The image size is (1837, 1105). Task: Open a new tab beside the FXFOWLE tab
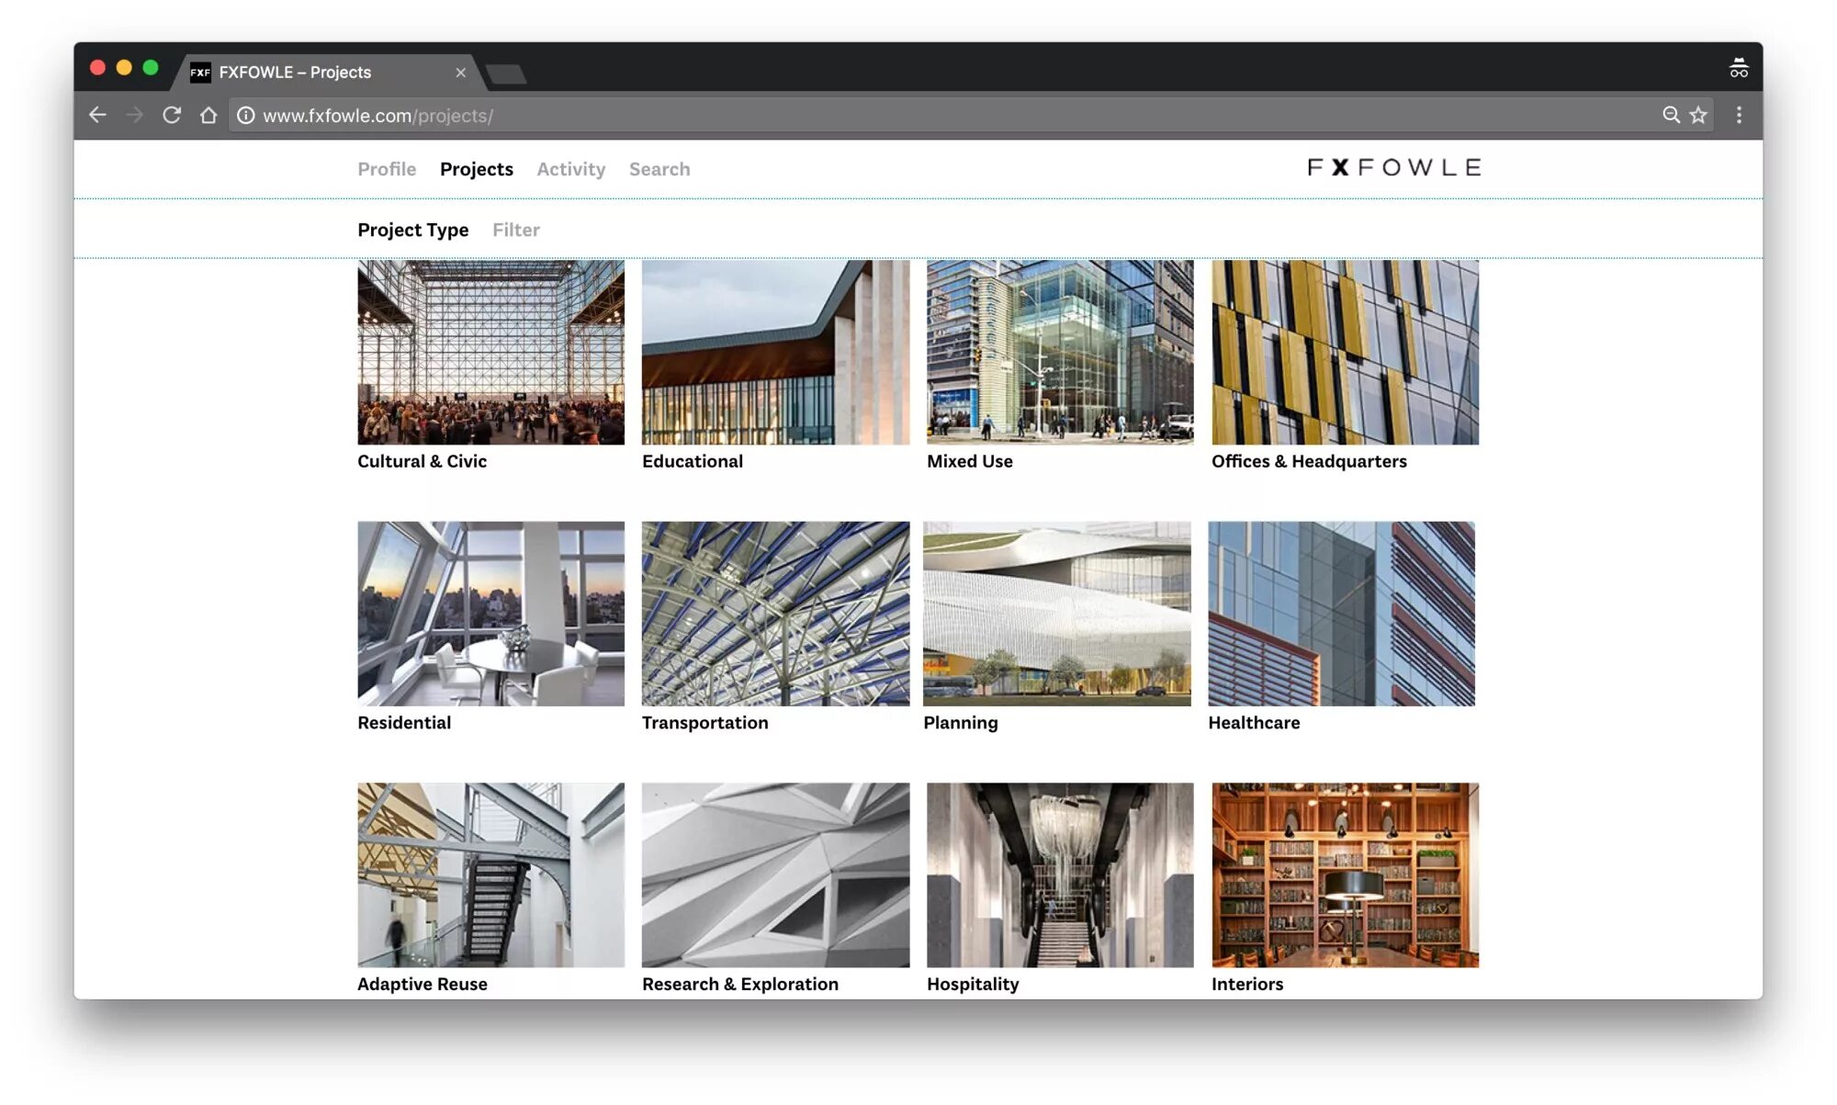(x=506, y=73)
